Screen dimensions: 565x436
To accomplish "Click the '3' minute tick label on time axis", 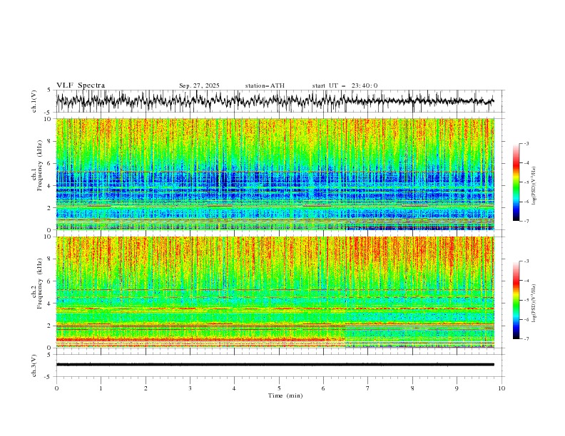I will (x=190, y=388).
